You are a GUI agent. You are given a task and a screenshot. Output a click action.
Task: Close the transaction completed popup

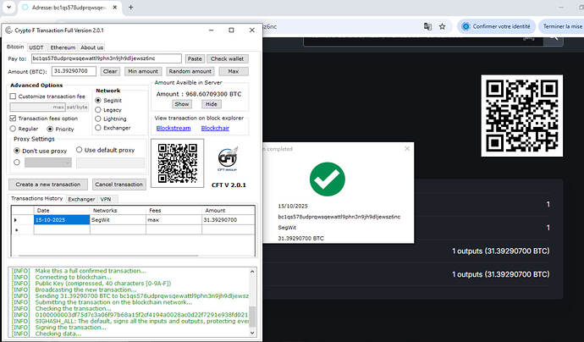coord(404,148)
